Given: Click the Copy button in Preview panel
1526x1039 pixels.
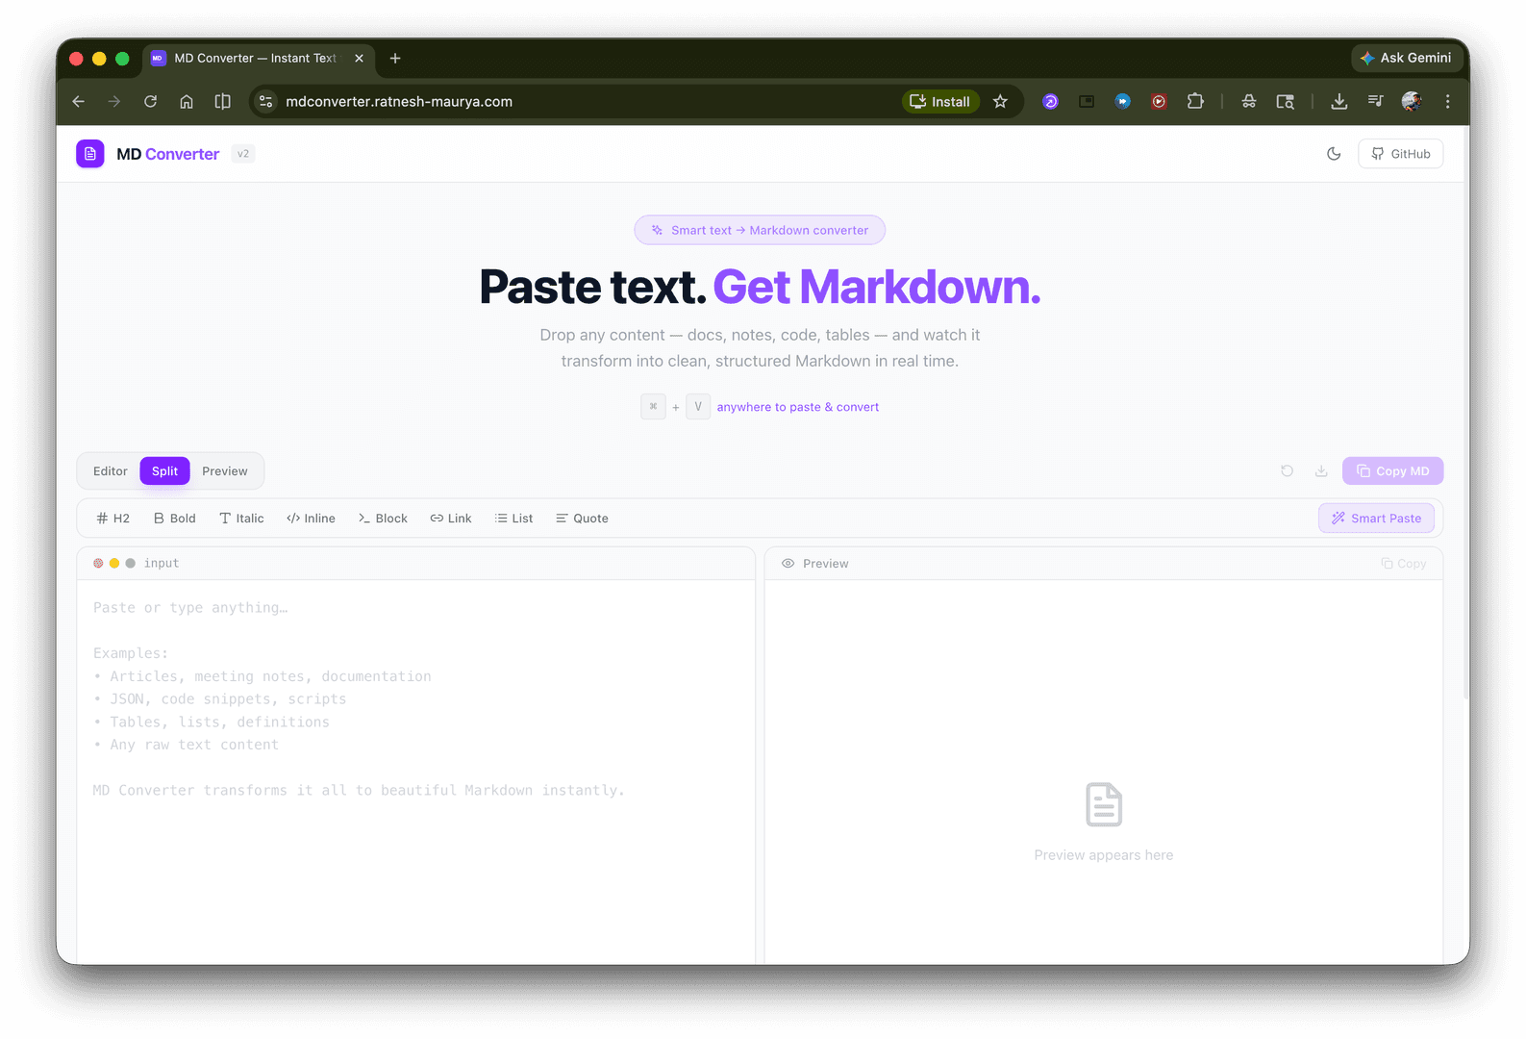Looking at the screenshot, I should [1404, 564].
